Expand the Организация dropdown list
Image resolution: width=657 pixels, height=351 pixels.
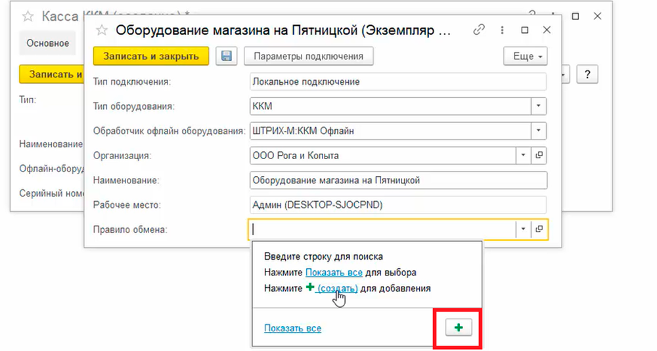524,156
